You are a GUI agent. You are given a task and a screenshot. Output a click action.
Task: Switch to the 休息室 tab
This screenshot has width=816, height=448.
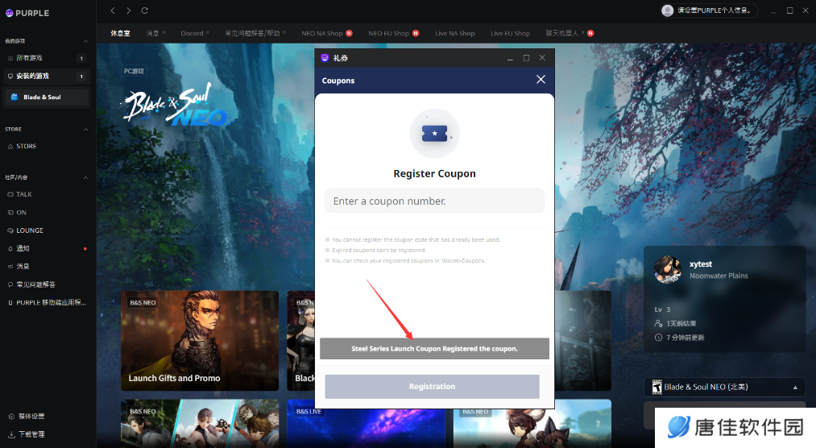click(x=120, y=33)
